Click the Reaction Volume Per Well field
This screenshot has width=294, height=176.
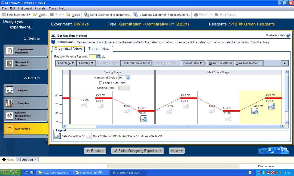point(95,56)
